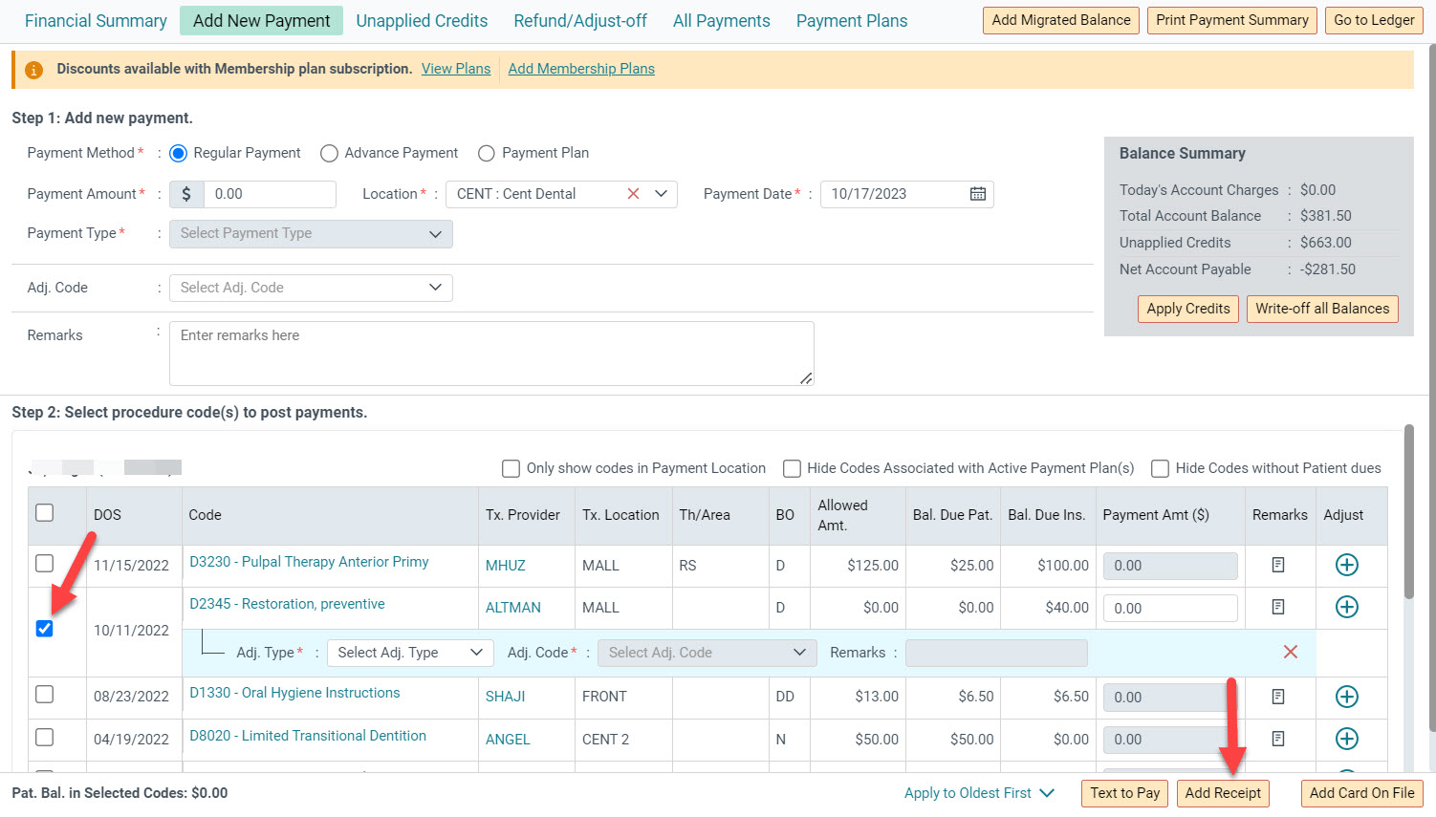Open the Select Adj. Type dropdown
Viewport: 1436px width, 817px height.
point(410,653)
